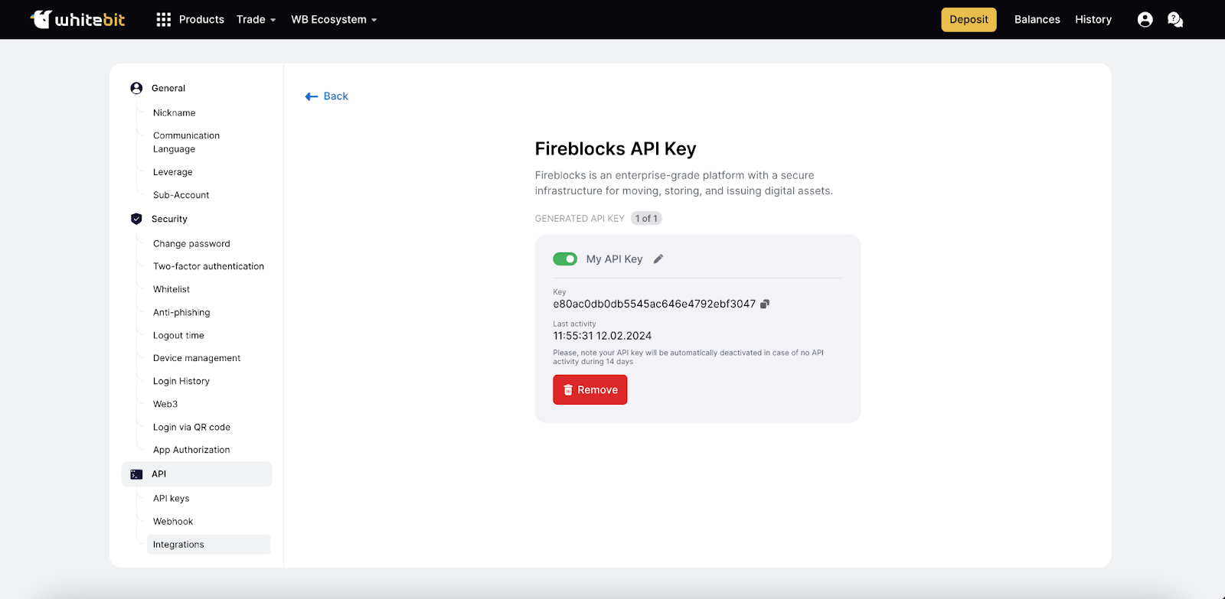The width and height of the screenshot is (1225, 599).
Task: Click the API terminal icon in sidebar
Action: (x=136, y=474)
